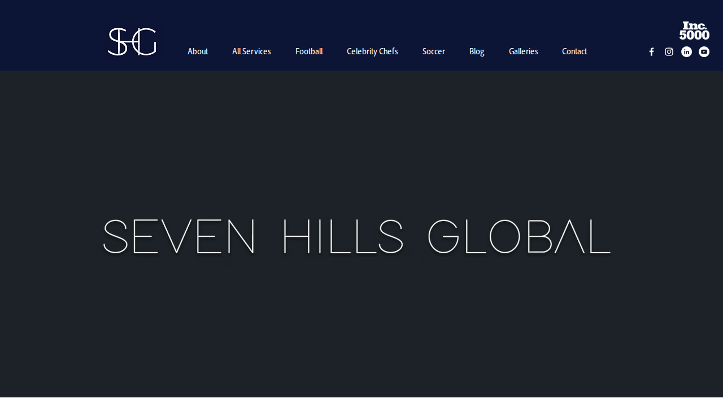Click the Seven Hills Global title text
The width and height of the screenshot is (723, 407).
tap(357, 236)
